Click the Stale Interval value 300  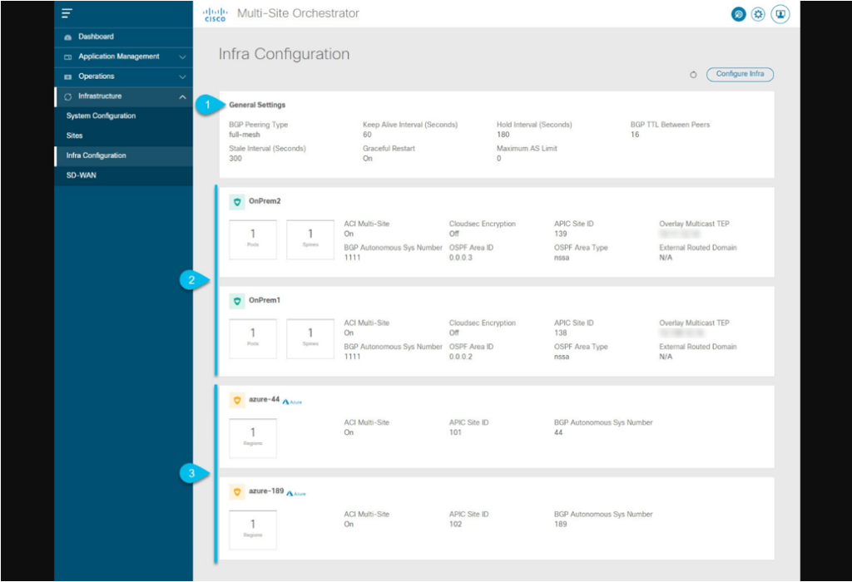235,159
